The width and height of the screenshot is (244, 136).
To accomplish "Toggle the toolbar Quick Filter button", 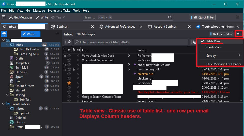I will click(x=203, y=17).
